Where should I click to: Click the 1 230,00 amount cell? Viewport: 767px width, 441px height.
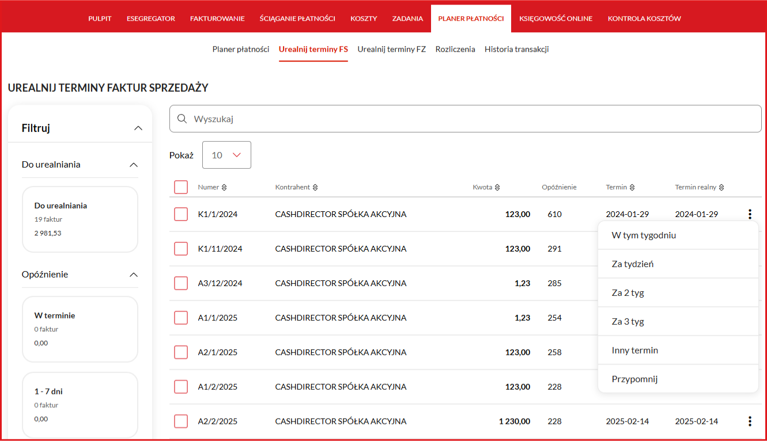pyautogui.click(x=515, y=421)
